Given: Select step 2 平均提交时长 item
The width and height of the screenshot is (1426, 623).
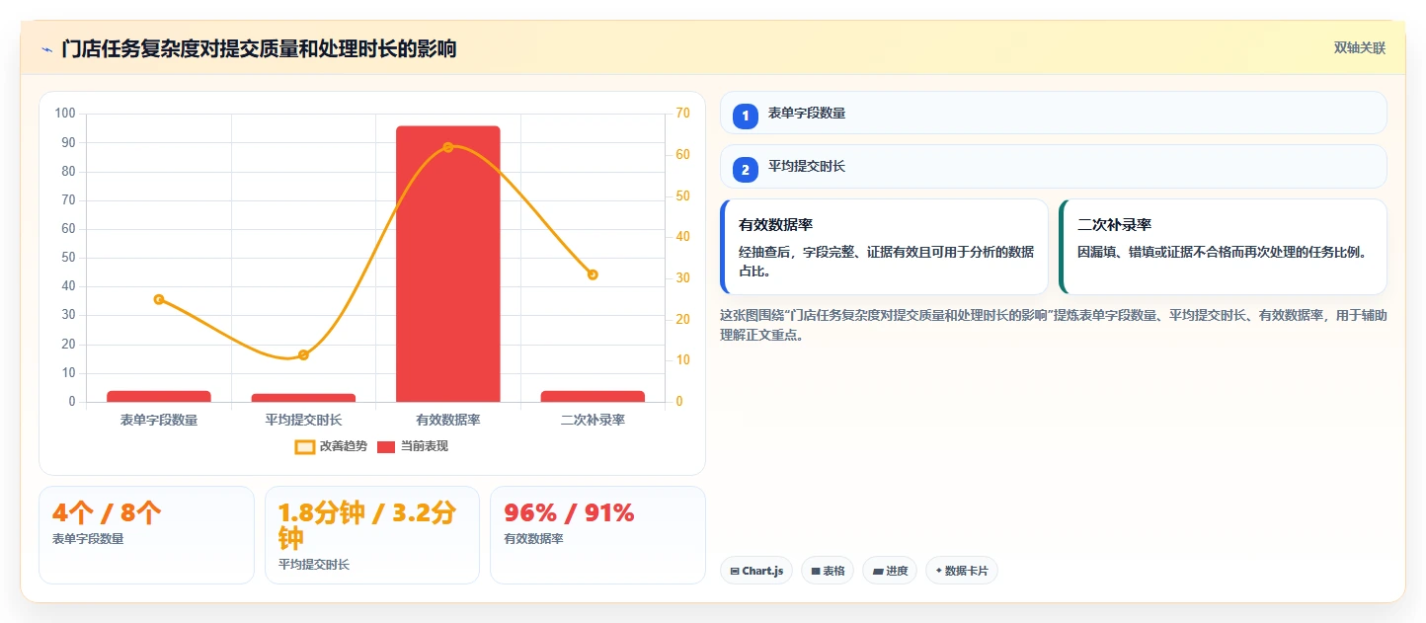Looking at the screenshot, I should [1054, 166].
